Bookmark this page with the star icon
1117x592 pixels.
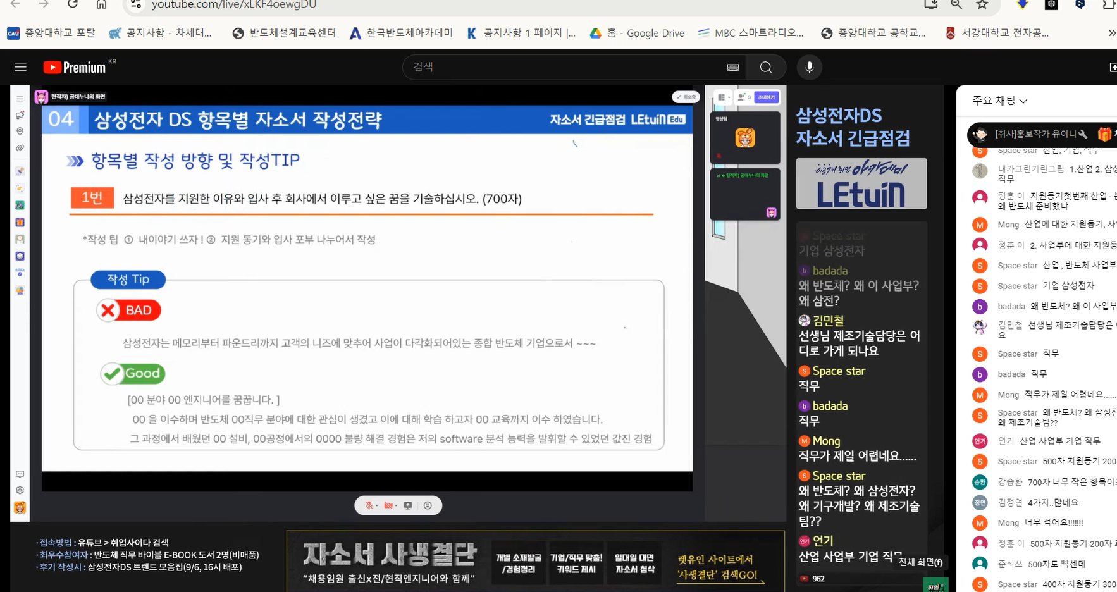982,4
